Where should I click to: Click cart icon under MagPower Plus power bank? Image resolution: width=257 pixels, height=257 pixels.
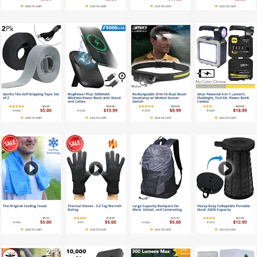[87, 117]
